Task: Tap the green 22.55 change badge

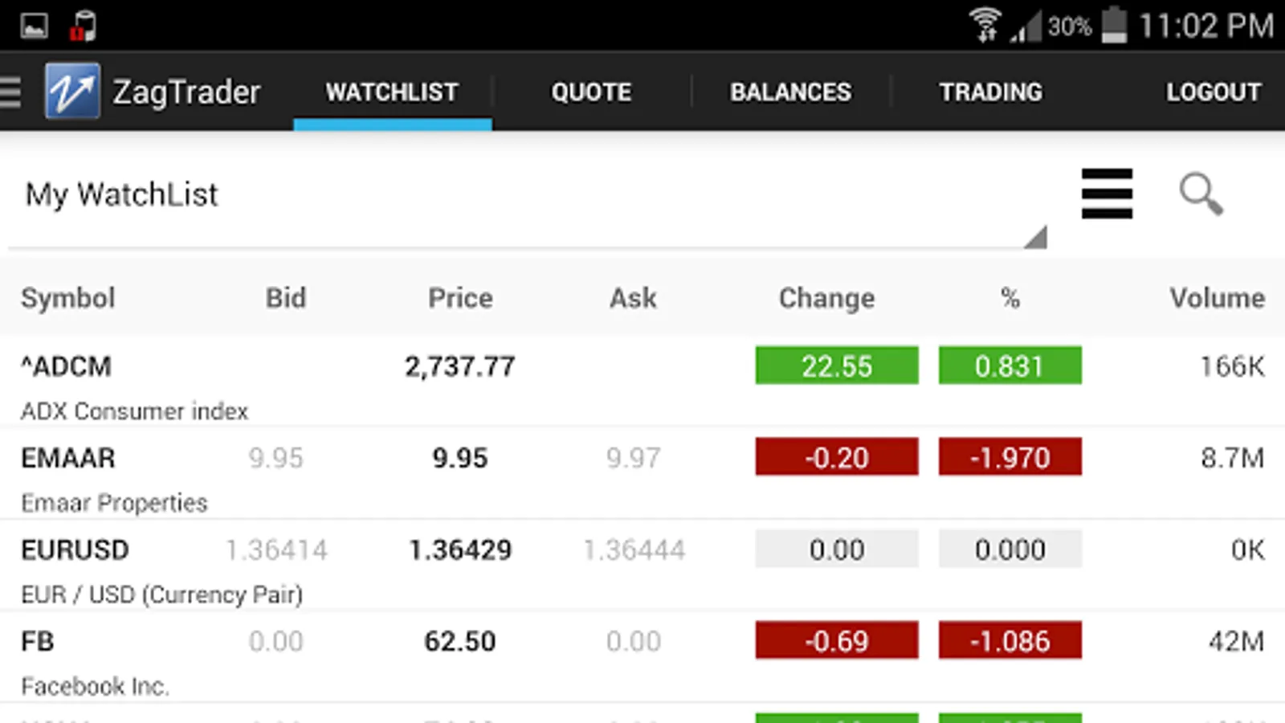Action: pyautogui.click(x=837, y=366)
